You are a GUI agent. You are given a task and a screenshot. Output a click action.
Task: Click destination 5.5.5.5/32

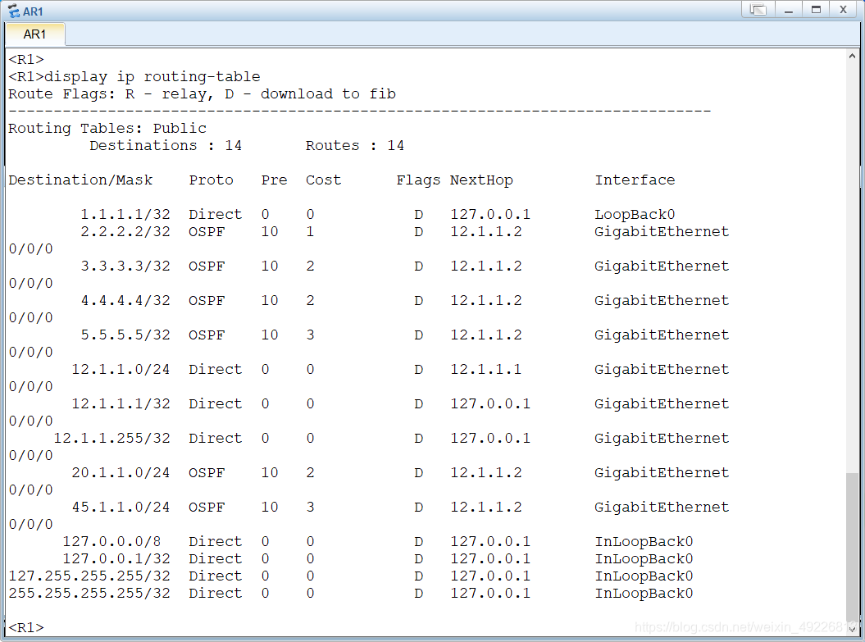(125, 335)
